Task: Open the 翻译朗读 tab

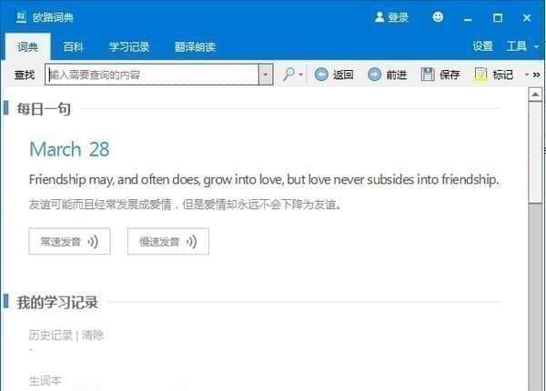Action: click(x=195, y=47)
